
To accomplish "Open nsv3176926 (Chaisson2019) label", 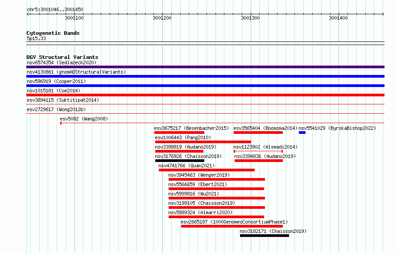I will tap(188, 156).
